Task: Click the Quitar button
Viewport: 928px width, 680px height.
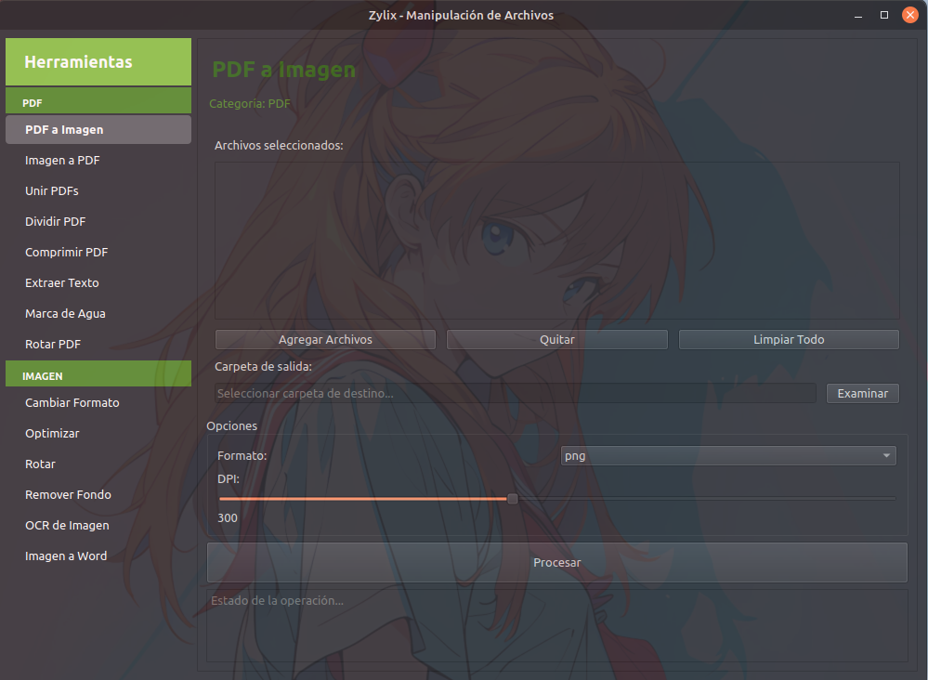Action: [x=557, y=340]
